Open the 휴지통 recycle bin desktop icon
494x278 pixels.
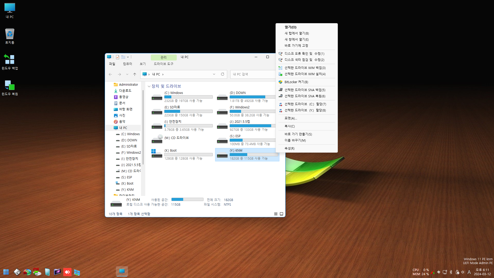coord(10,36)
